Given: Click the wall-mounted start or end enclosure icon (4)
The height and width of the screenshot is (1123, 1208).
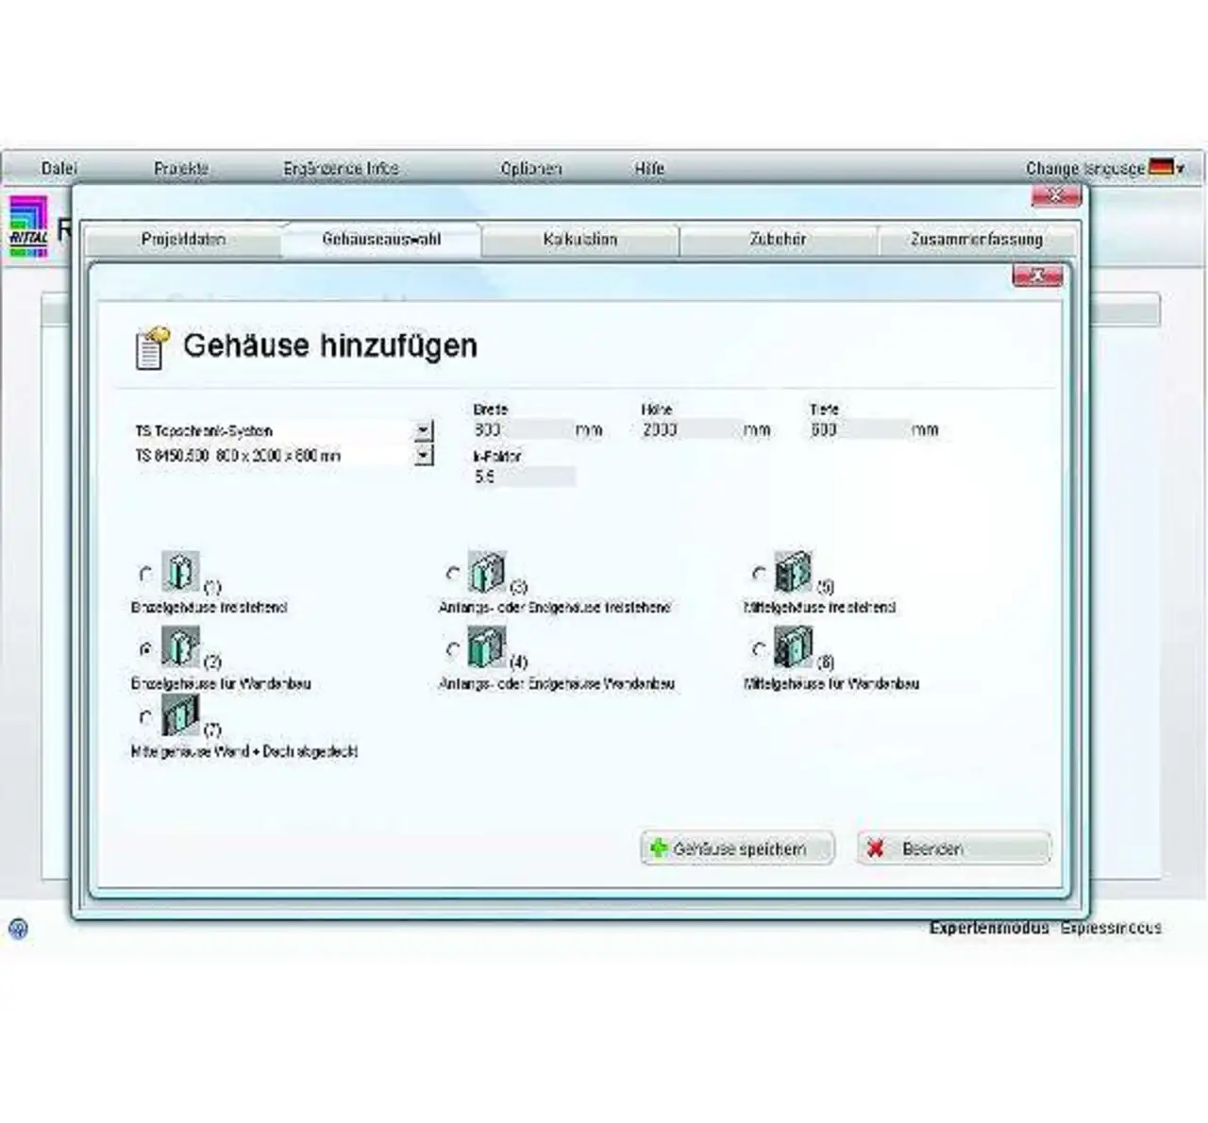Looking at the screenshot, I should click(x=486, y=647).
